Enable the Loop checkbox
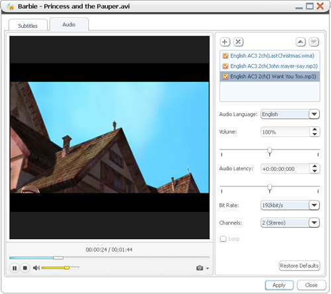 pyautogui.click(x=223, y=239)
